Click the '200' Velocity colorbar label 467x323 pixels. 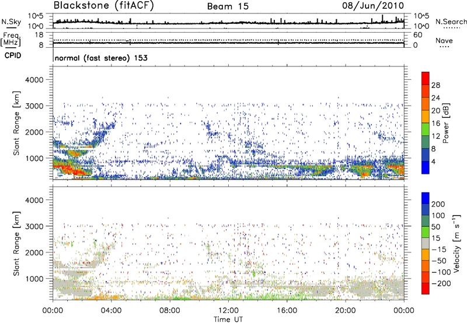click(x=438, y=204)
